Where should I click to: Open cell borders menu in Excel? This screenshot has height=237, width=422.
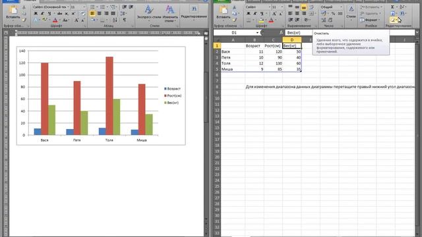tap(249, 20)
